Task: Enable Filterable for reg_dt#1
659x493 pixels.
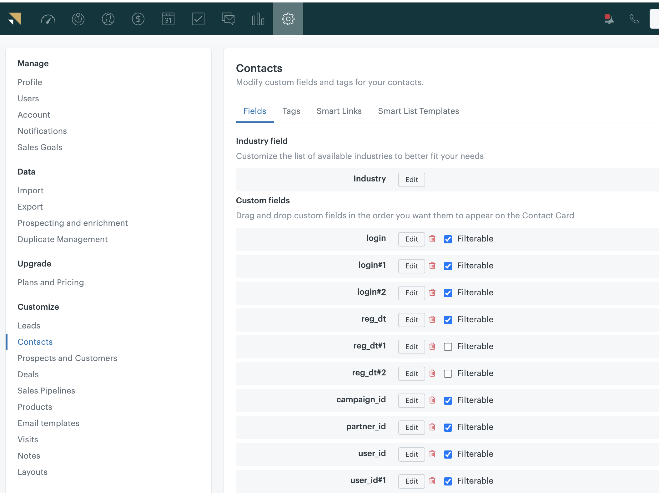Action: pyautogui.click(x=448, y=347)
